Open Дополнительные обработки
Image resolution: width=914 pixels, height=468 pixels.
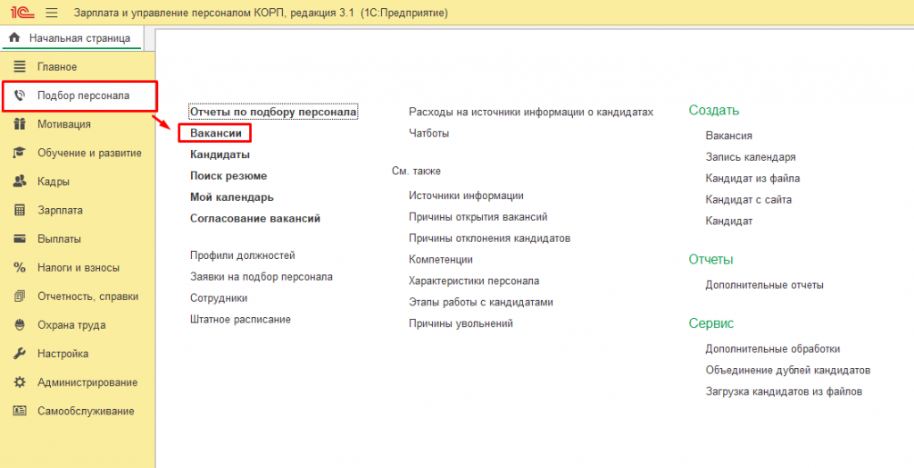pos(772,349)
